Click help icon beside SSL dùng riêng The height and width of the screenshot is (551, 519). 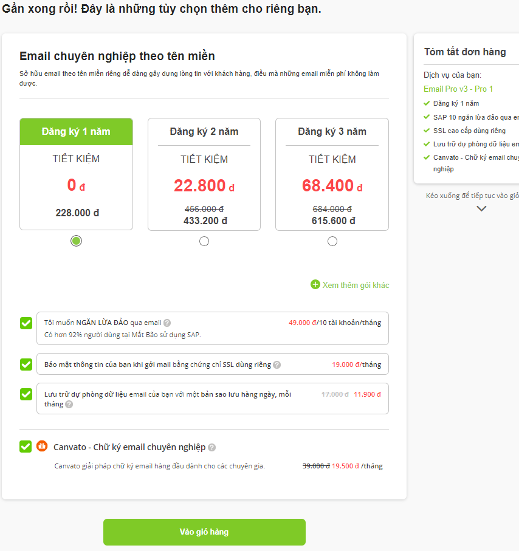click(277, 364)
